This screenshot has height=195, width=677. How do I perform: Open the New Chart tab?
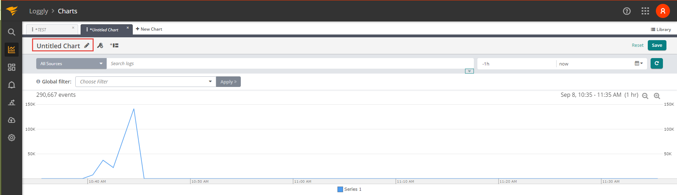click(149, 29)
